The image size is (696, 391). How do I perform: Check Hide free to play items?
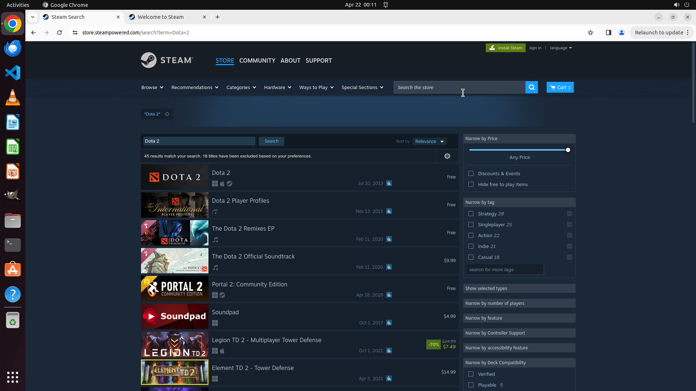click(x=471, y=184)
